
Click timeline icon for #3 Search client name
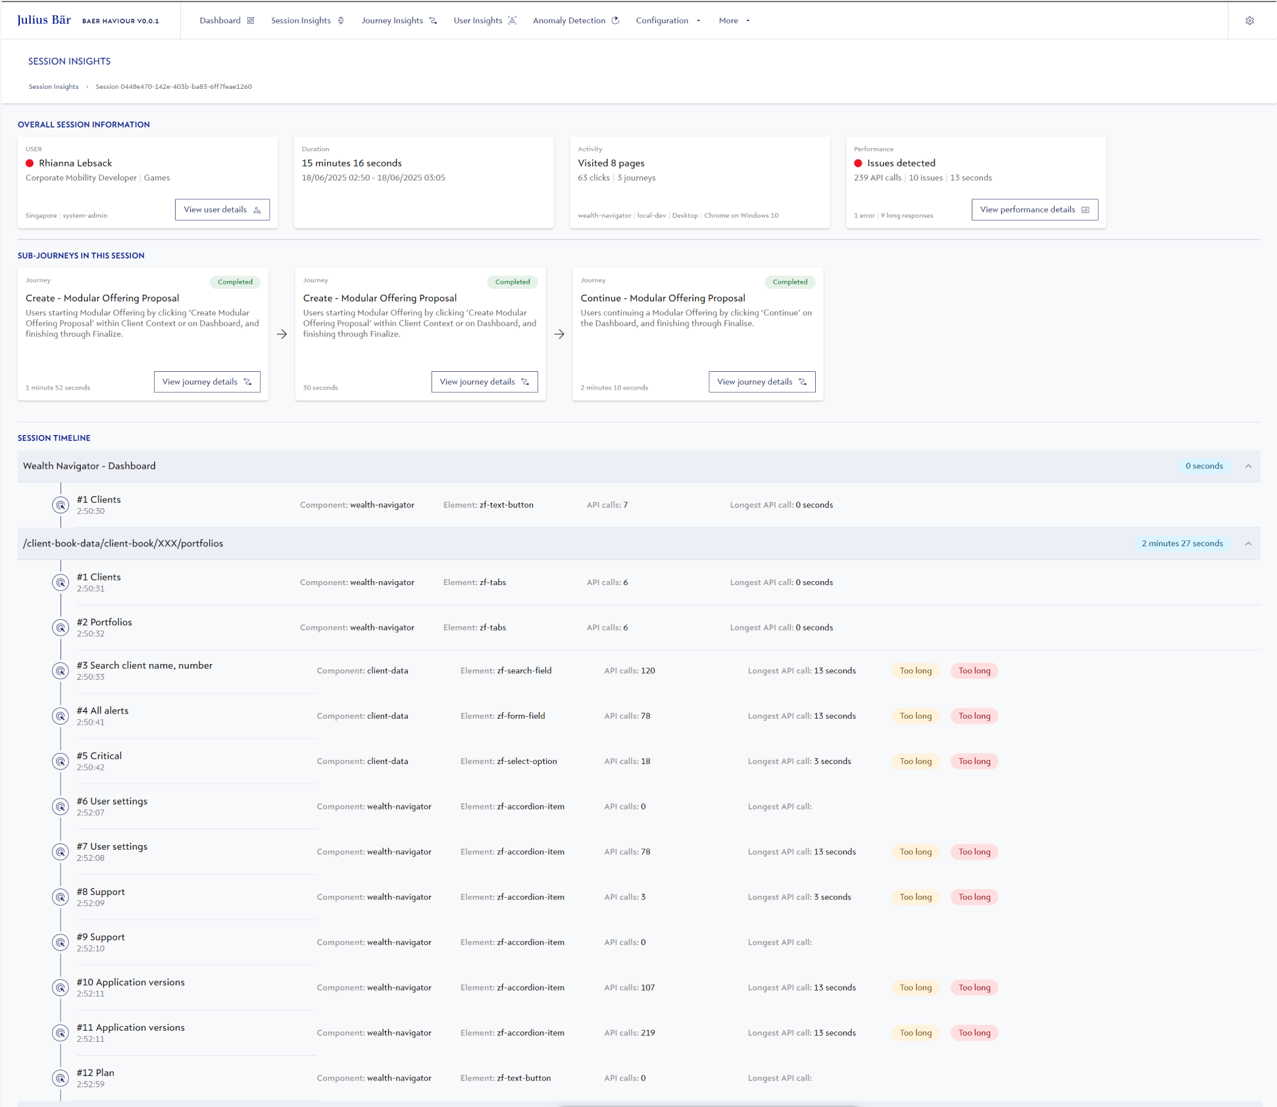[x=61, y=671]
